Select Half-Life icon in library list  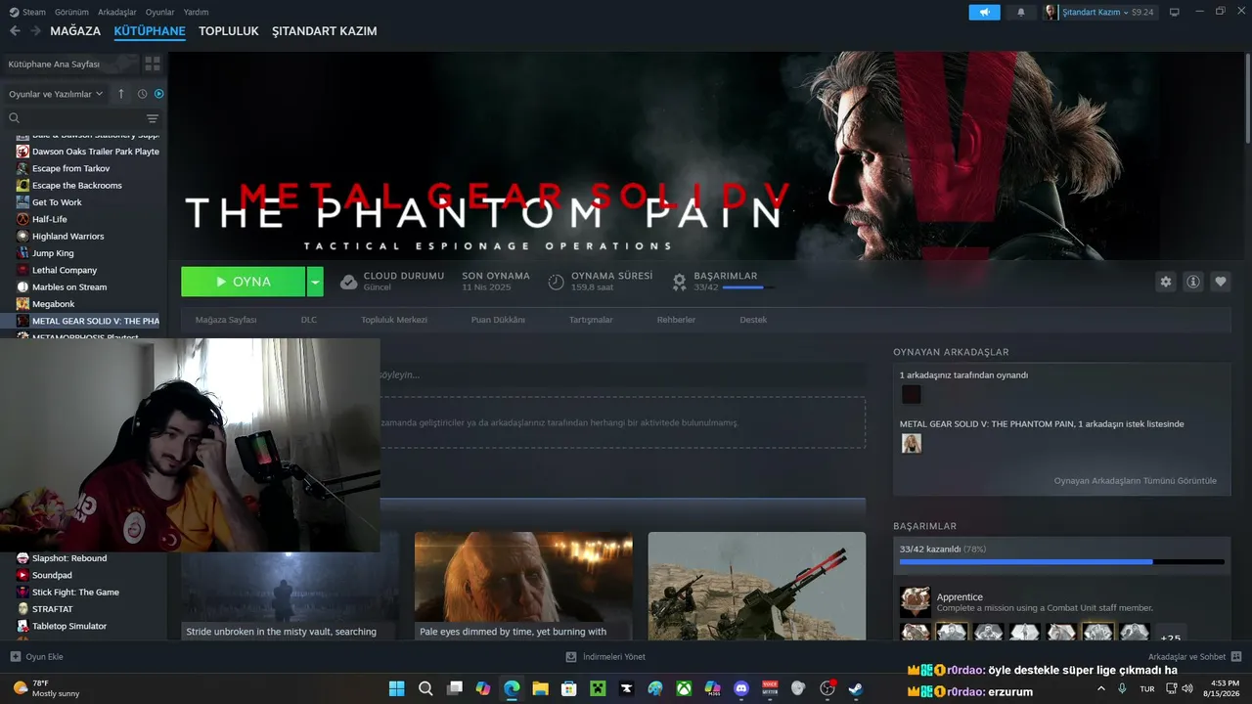point(22,219)
